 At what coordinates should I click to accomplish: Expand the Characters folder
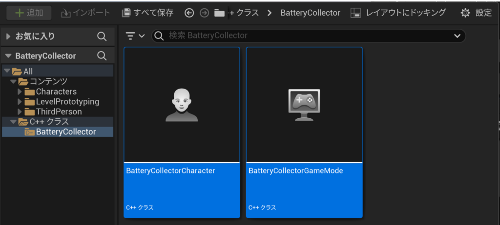pos(20,92)
